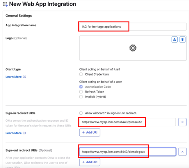This screenshot has width=189, height=168.
Task: Remove the pkmsoidc sign-in redirect URI
Action: (182, 122)
